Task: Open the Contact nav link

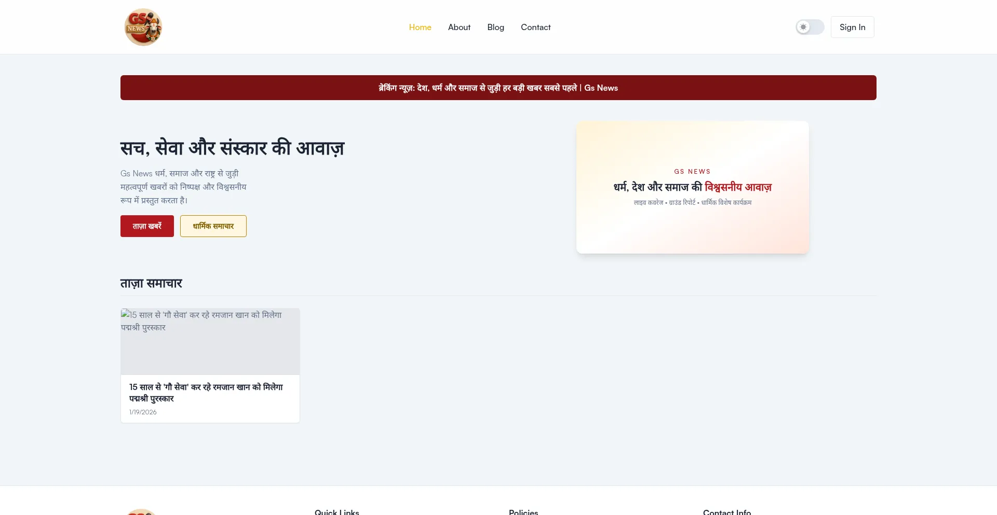Action: coord(535,27)
